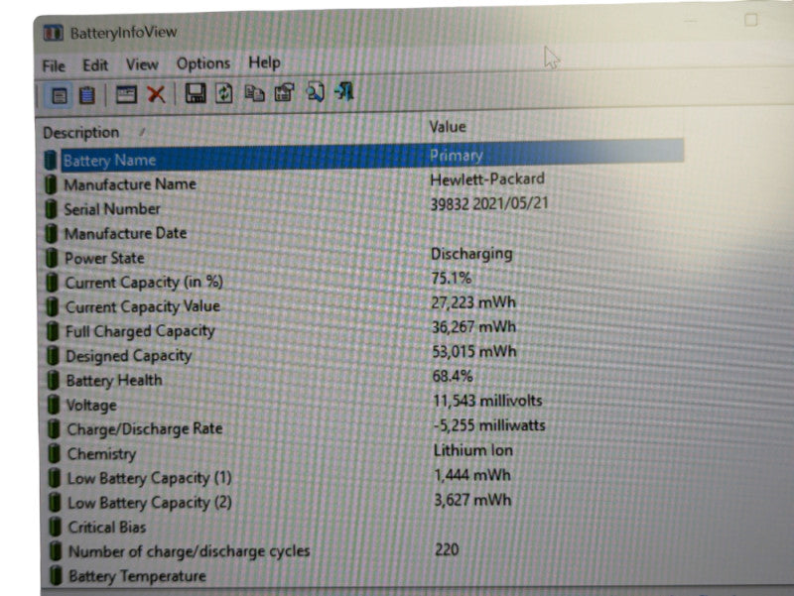This screenshot has height=596, width=794.
Task: Select the Low Battery Capacity (1) row
Action: click(x=362, y=477)
